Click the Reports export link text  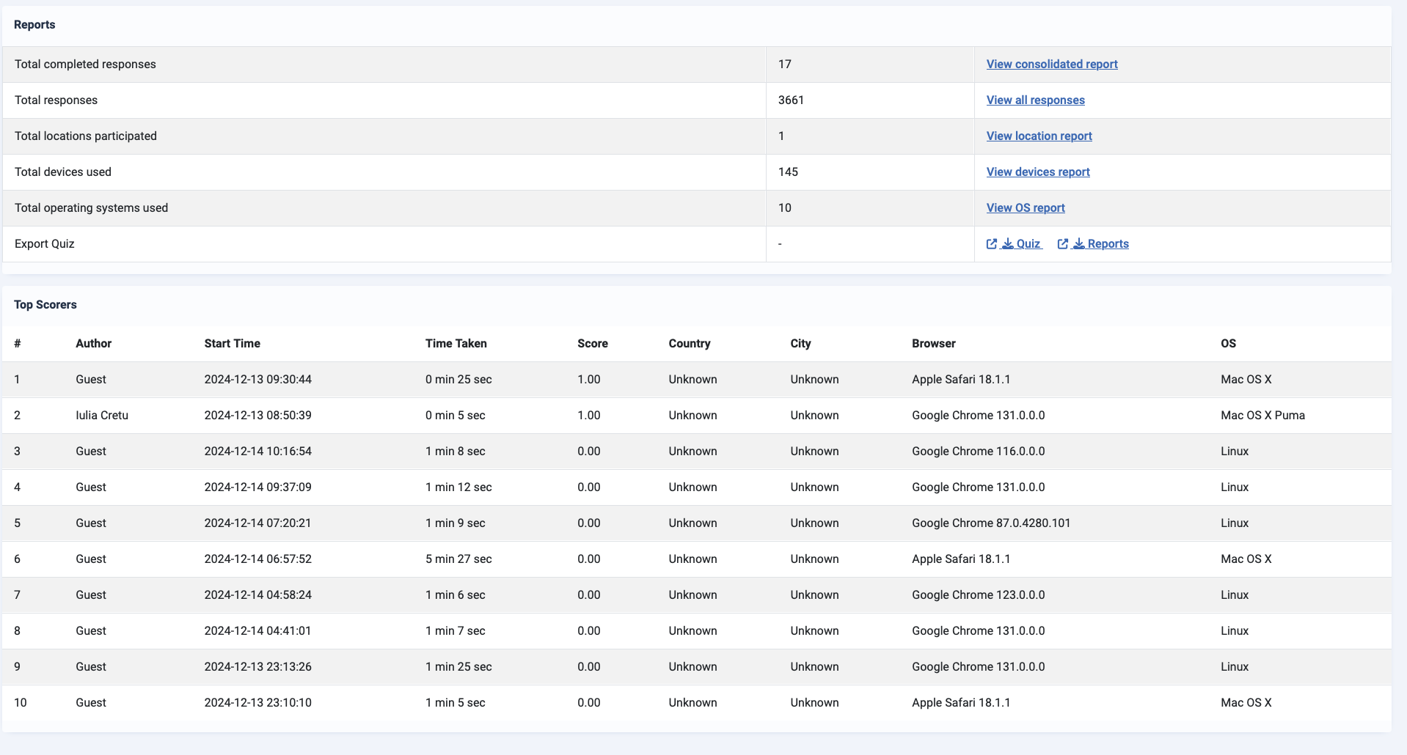[1108, 244]
